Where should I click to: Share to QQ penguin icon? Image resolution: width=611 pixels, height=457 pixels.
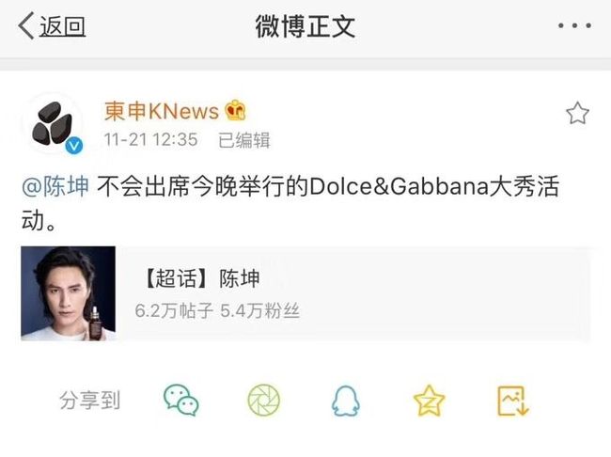pos(346,401)
